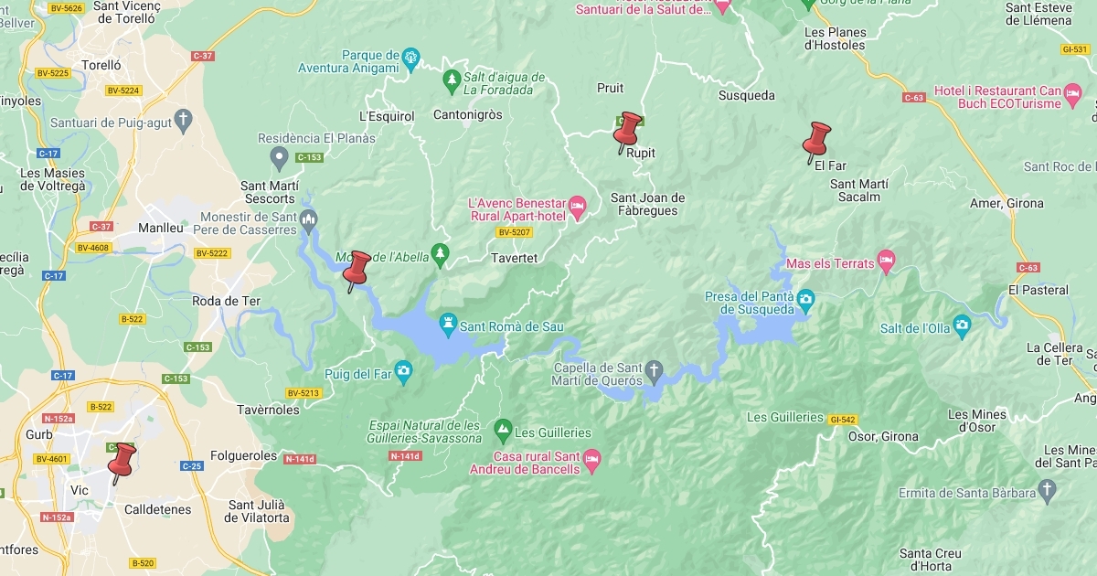The image size is (1097, 576).
Task: Click the pushpin near Morro de l'Abella
Action: pos(356,272)
